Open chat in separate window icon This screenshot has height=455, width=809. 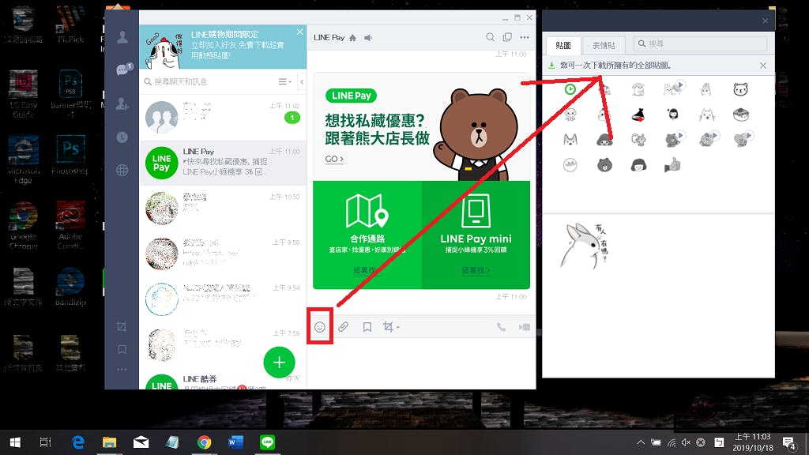point(507,37)
